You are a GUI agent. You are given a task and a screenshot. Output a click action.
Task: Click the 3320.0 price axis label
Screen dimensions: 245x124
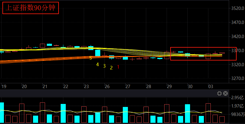coord(237,64)
